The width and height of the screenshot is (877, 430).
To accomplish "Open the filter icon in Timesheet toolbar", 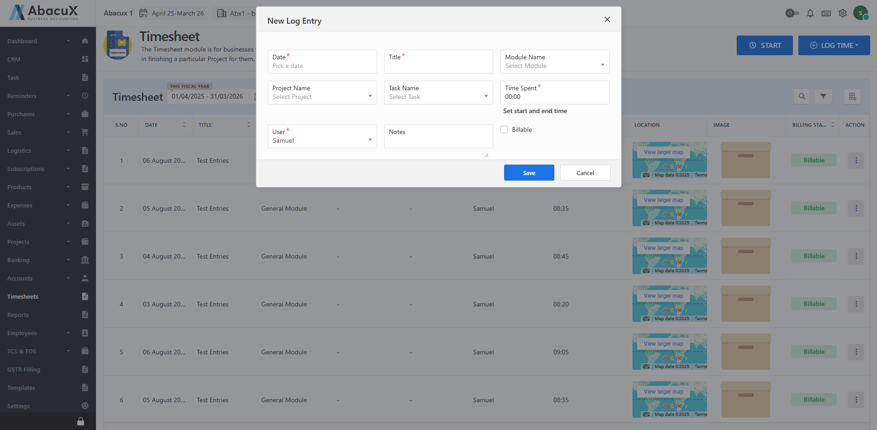I will [823, 96].
